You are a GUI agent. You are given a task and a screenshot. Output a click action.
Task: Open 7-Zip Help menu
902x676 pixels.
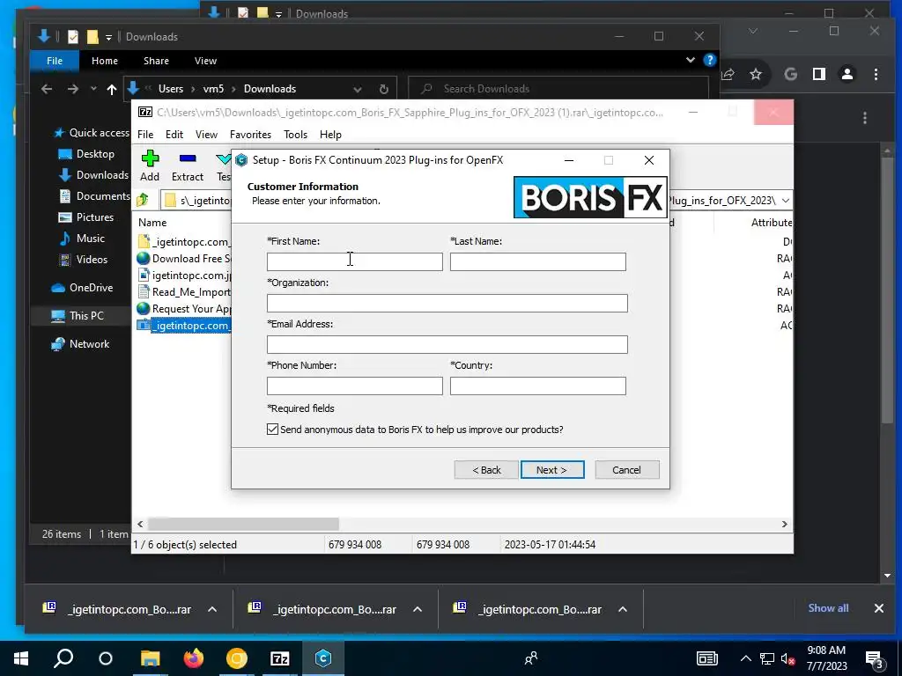point(330,135)
